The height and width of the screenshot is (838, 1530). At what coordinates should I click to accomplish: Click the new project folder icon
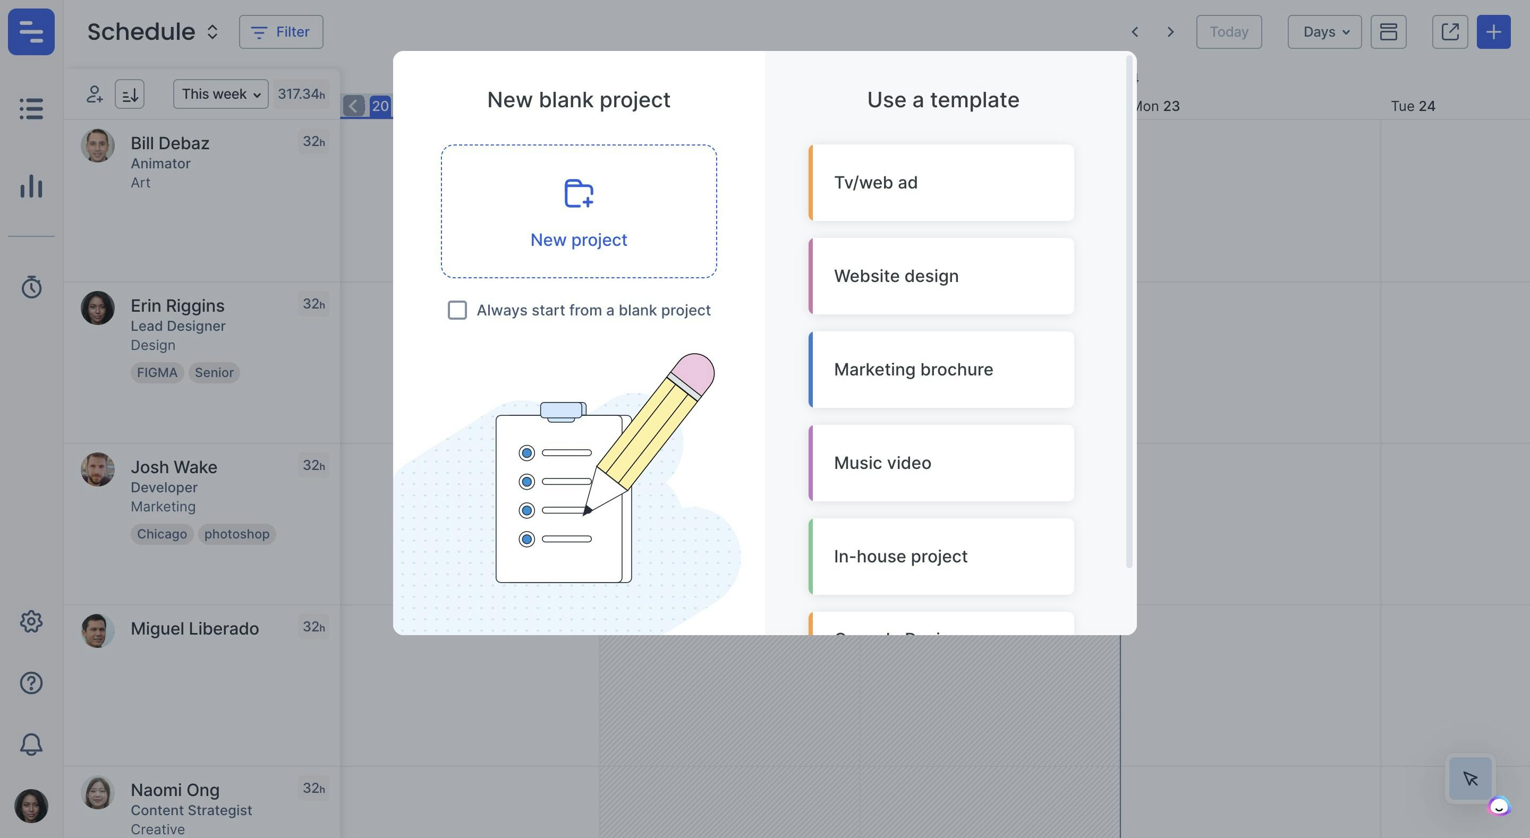coord(579,194)
